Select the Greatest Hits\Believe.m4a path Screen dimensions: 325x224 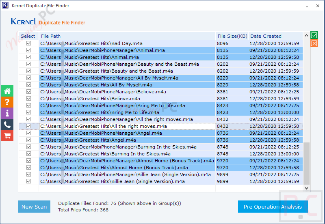pyautogui.click(x=127, y=99)
